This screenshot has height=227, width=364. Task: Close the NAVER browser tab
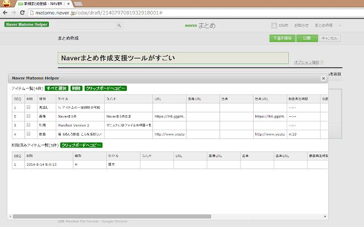[68, 4]
